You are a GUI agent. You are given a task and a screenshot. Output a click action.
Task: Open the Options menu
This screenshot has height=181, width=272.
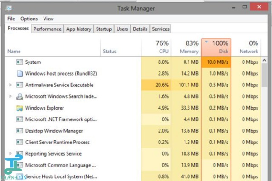pyautogui.click(x=29, y=19)
